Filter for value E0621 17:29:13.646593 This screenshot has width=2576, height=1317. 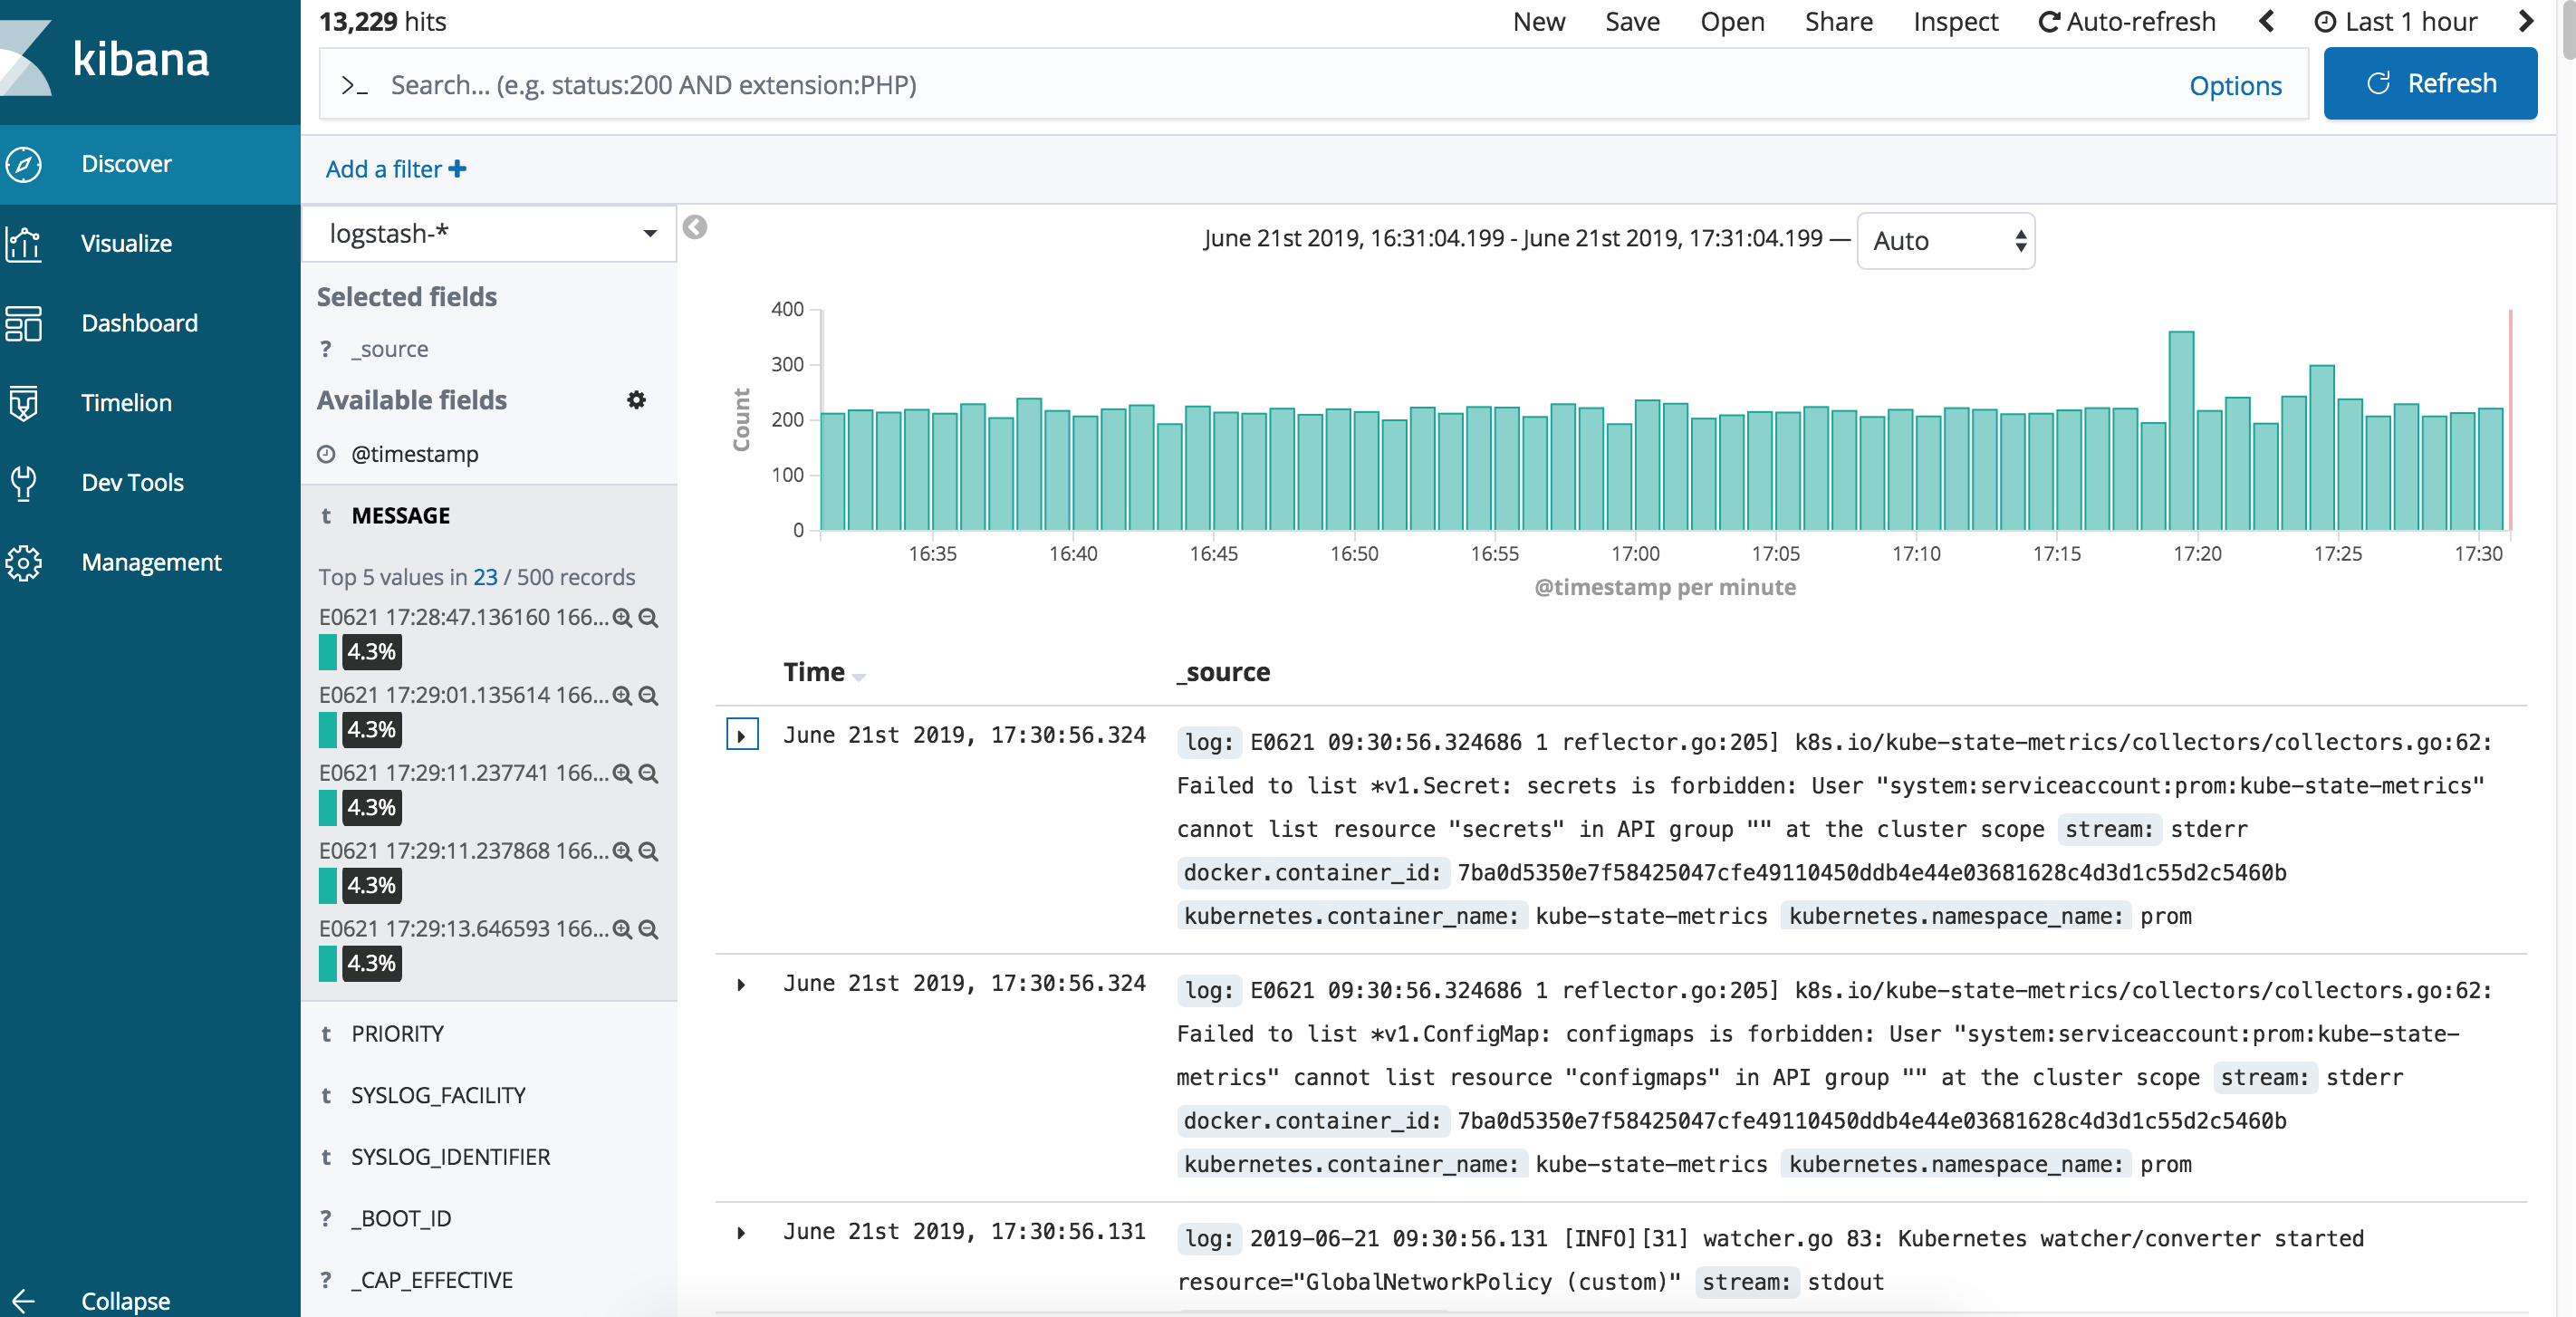pyautogui.click(x=622, y=930)
